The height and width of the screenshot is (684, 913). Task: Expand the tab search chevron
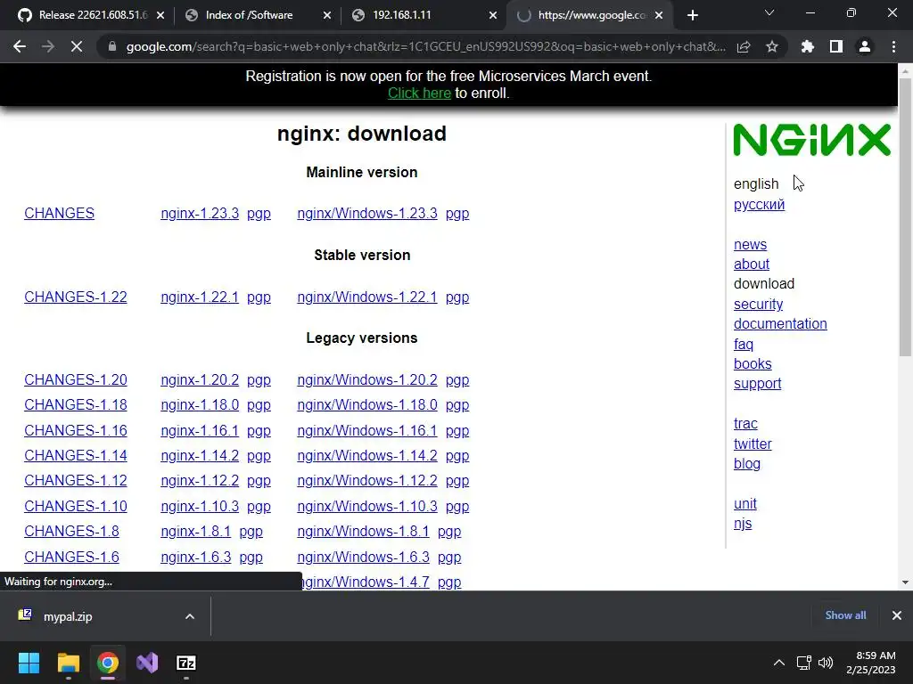[769, 12]
